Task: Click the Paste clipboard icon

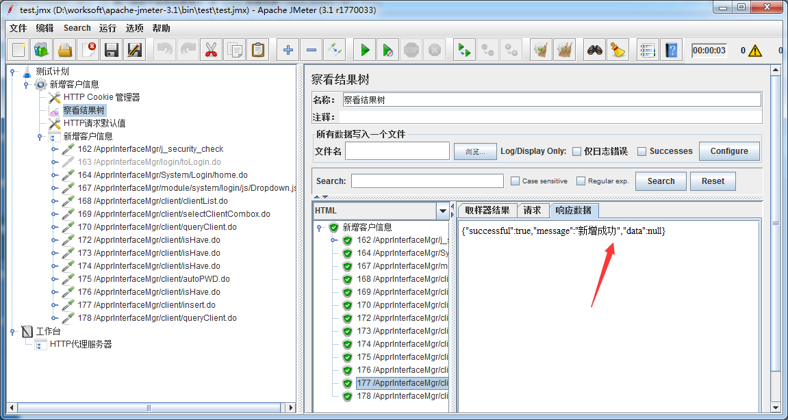Action: click(x=257, y=50)
